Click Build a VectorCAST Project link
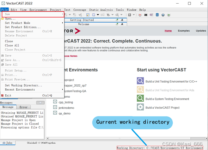This screenshot has width=208, height=150. (x=162, y=108)
